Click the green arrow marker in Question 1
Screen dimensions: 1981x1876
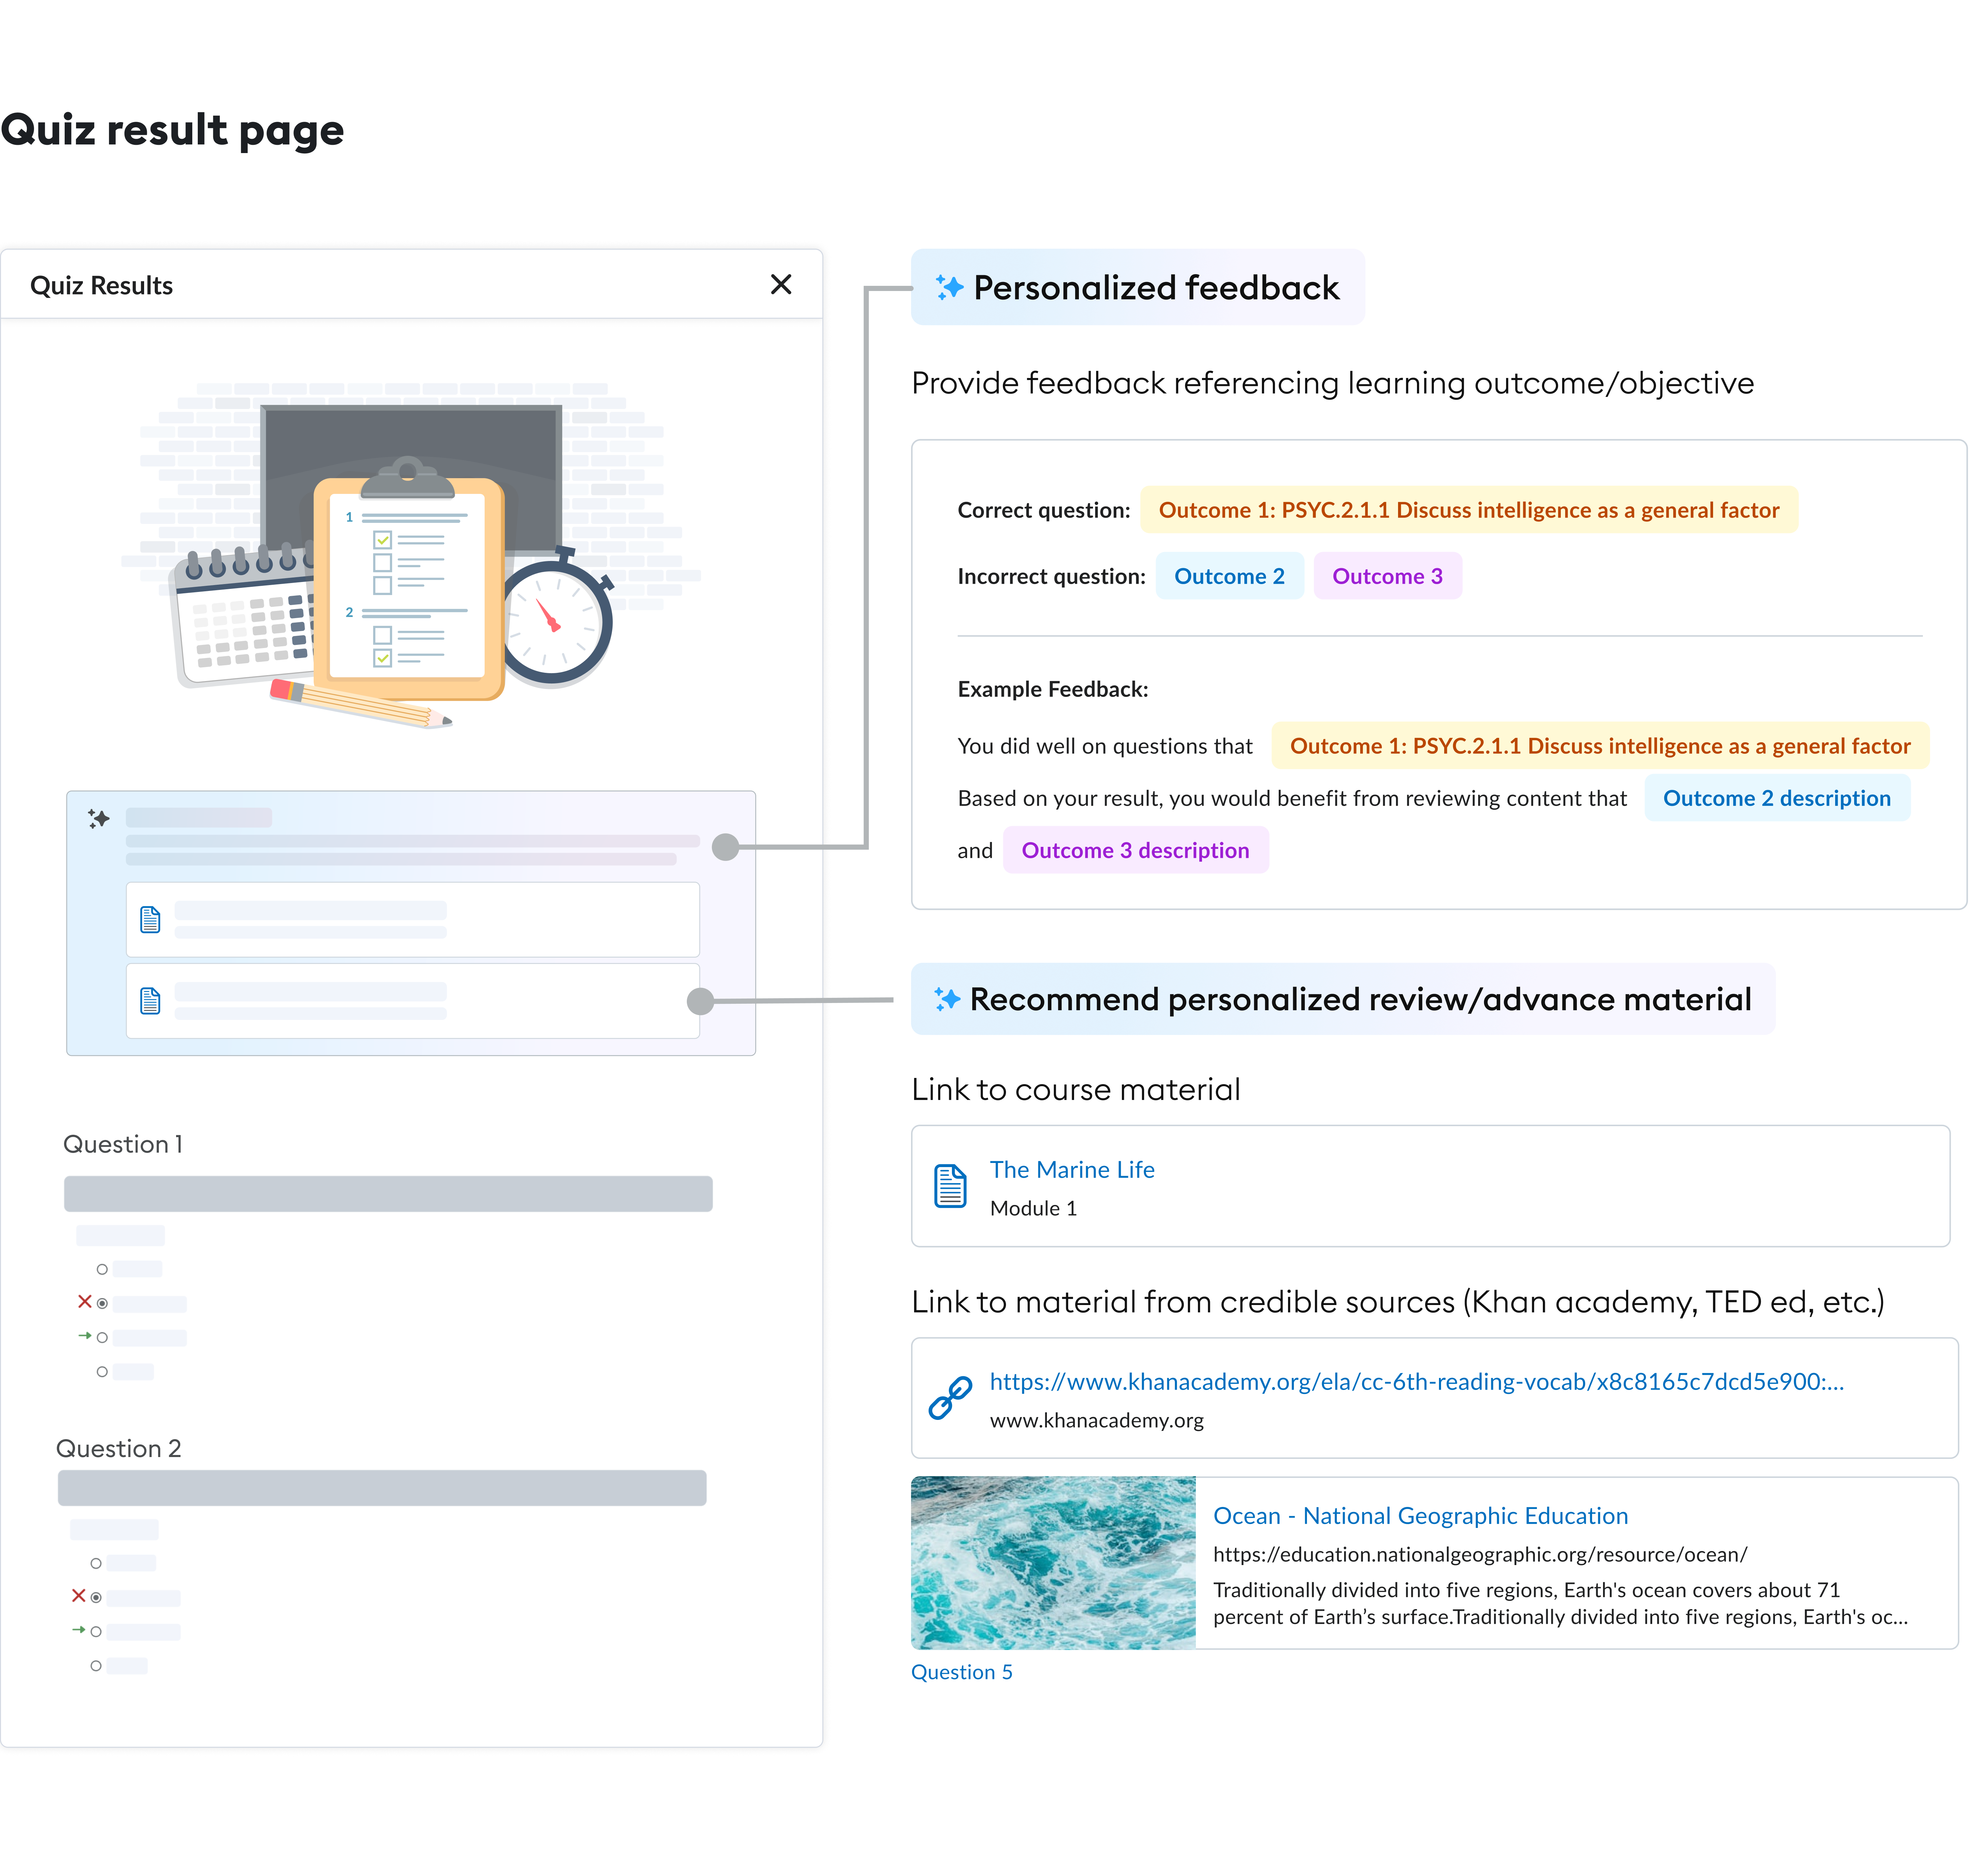click(85, 1336)
